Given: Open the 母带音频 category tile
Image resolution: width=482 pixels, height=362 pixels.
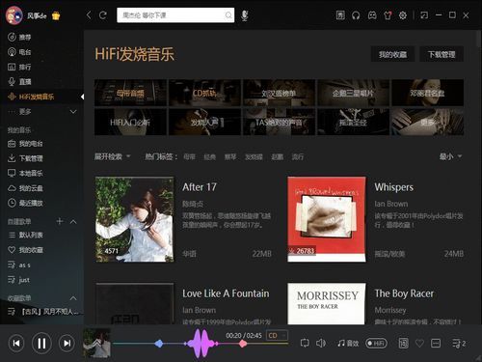Looking at the screenshot, I should (x=130, y=93).
